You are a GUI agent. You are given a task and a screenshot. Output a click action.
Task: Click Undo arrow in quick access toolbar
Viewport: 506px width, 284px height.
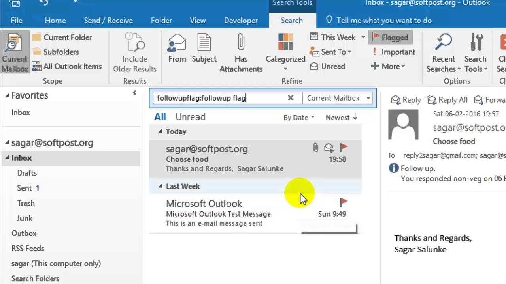pyautogui.click(x=43, y=3)
